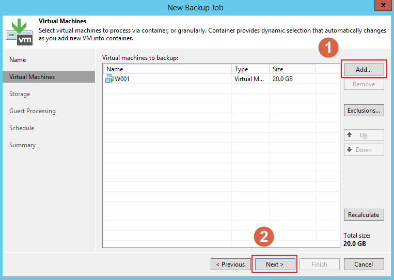This screenshot has height=280, width=394.
Task: Go back with the Previous button
Action: [230, 265]
